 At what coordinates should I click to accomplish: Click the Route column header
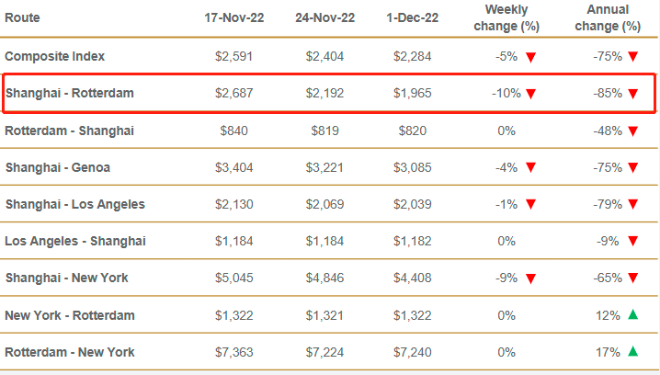(22, 17)
